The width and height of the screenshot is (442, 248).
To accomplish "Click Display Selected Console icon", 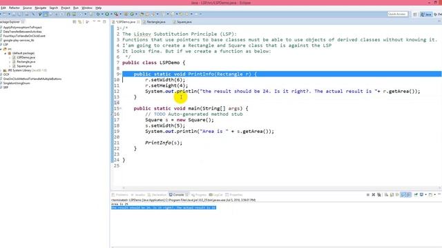I will (x=422, y=194).
